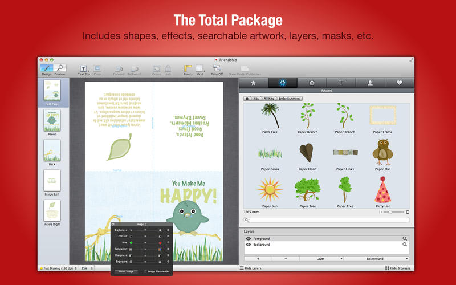Viewport: 456px width, 285px height.
Task: Switch to Preview mode
Action: pyautogui.click(x=60, y=68)
